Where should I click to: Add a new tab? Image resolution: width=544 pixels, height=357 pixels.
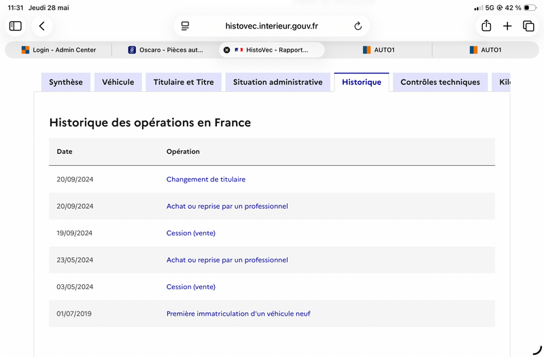click(x=507, y=26)
